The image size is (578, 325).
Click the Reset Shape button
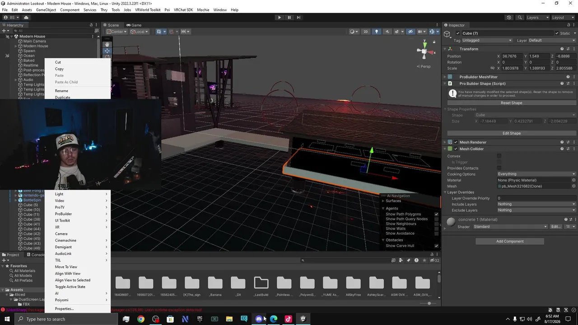tap(511, 103)
